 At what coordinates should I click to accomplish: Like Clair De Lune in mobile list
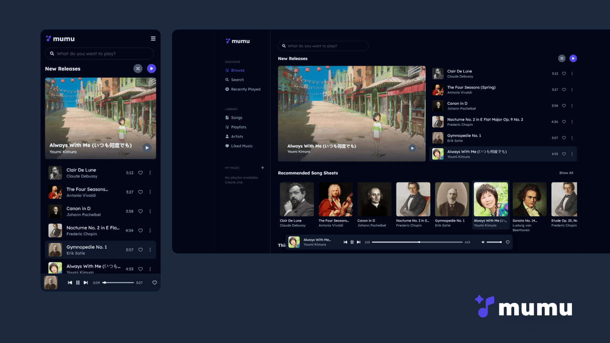[140, 173]
